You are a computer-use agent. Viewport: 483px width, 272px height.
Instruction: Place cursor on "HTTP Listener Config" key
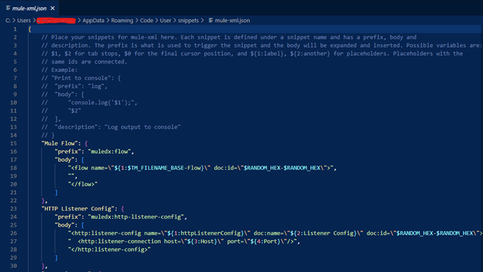click(78, 208)
